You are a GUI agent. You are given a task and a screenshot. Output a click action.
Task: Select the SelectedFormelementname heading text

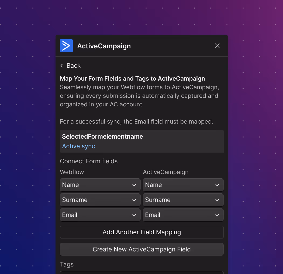coord(102,136)
